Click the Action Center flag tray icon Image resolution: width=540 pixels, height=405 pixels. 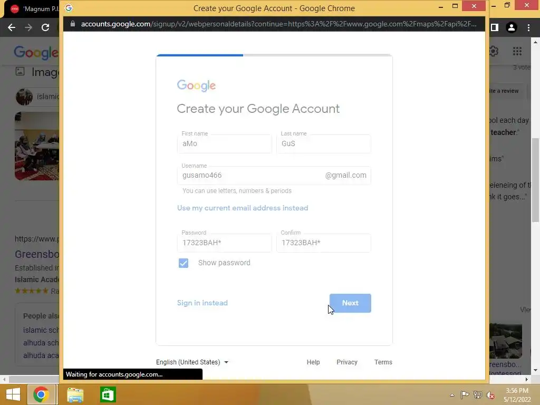coord(465,395)
